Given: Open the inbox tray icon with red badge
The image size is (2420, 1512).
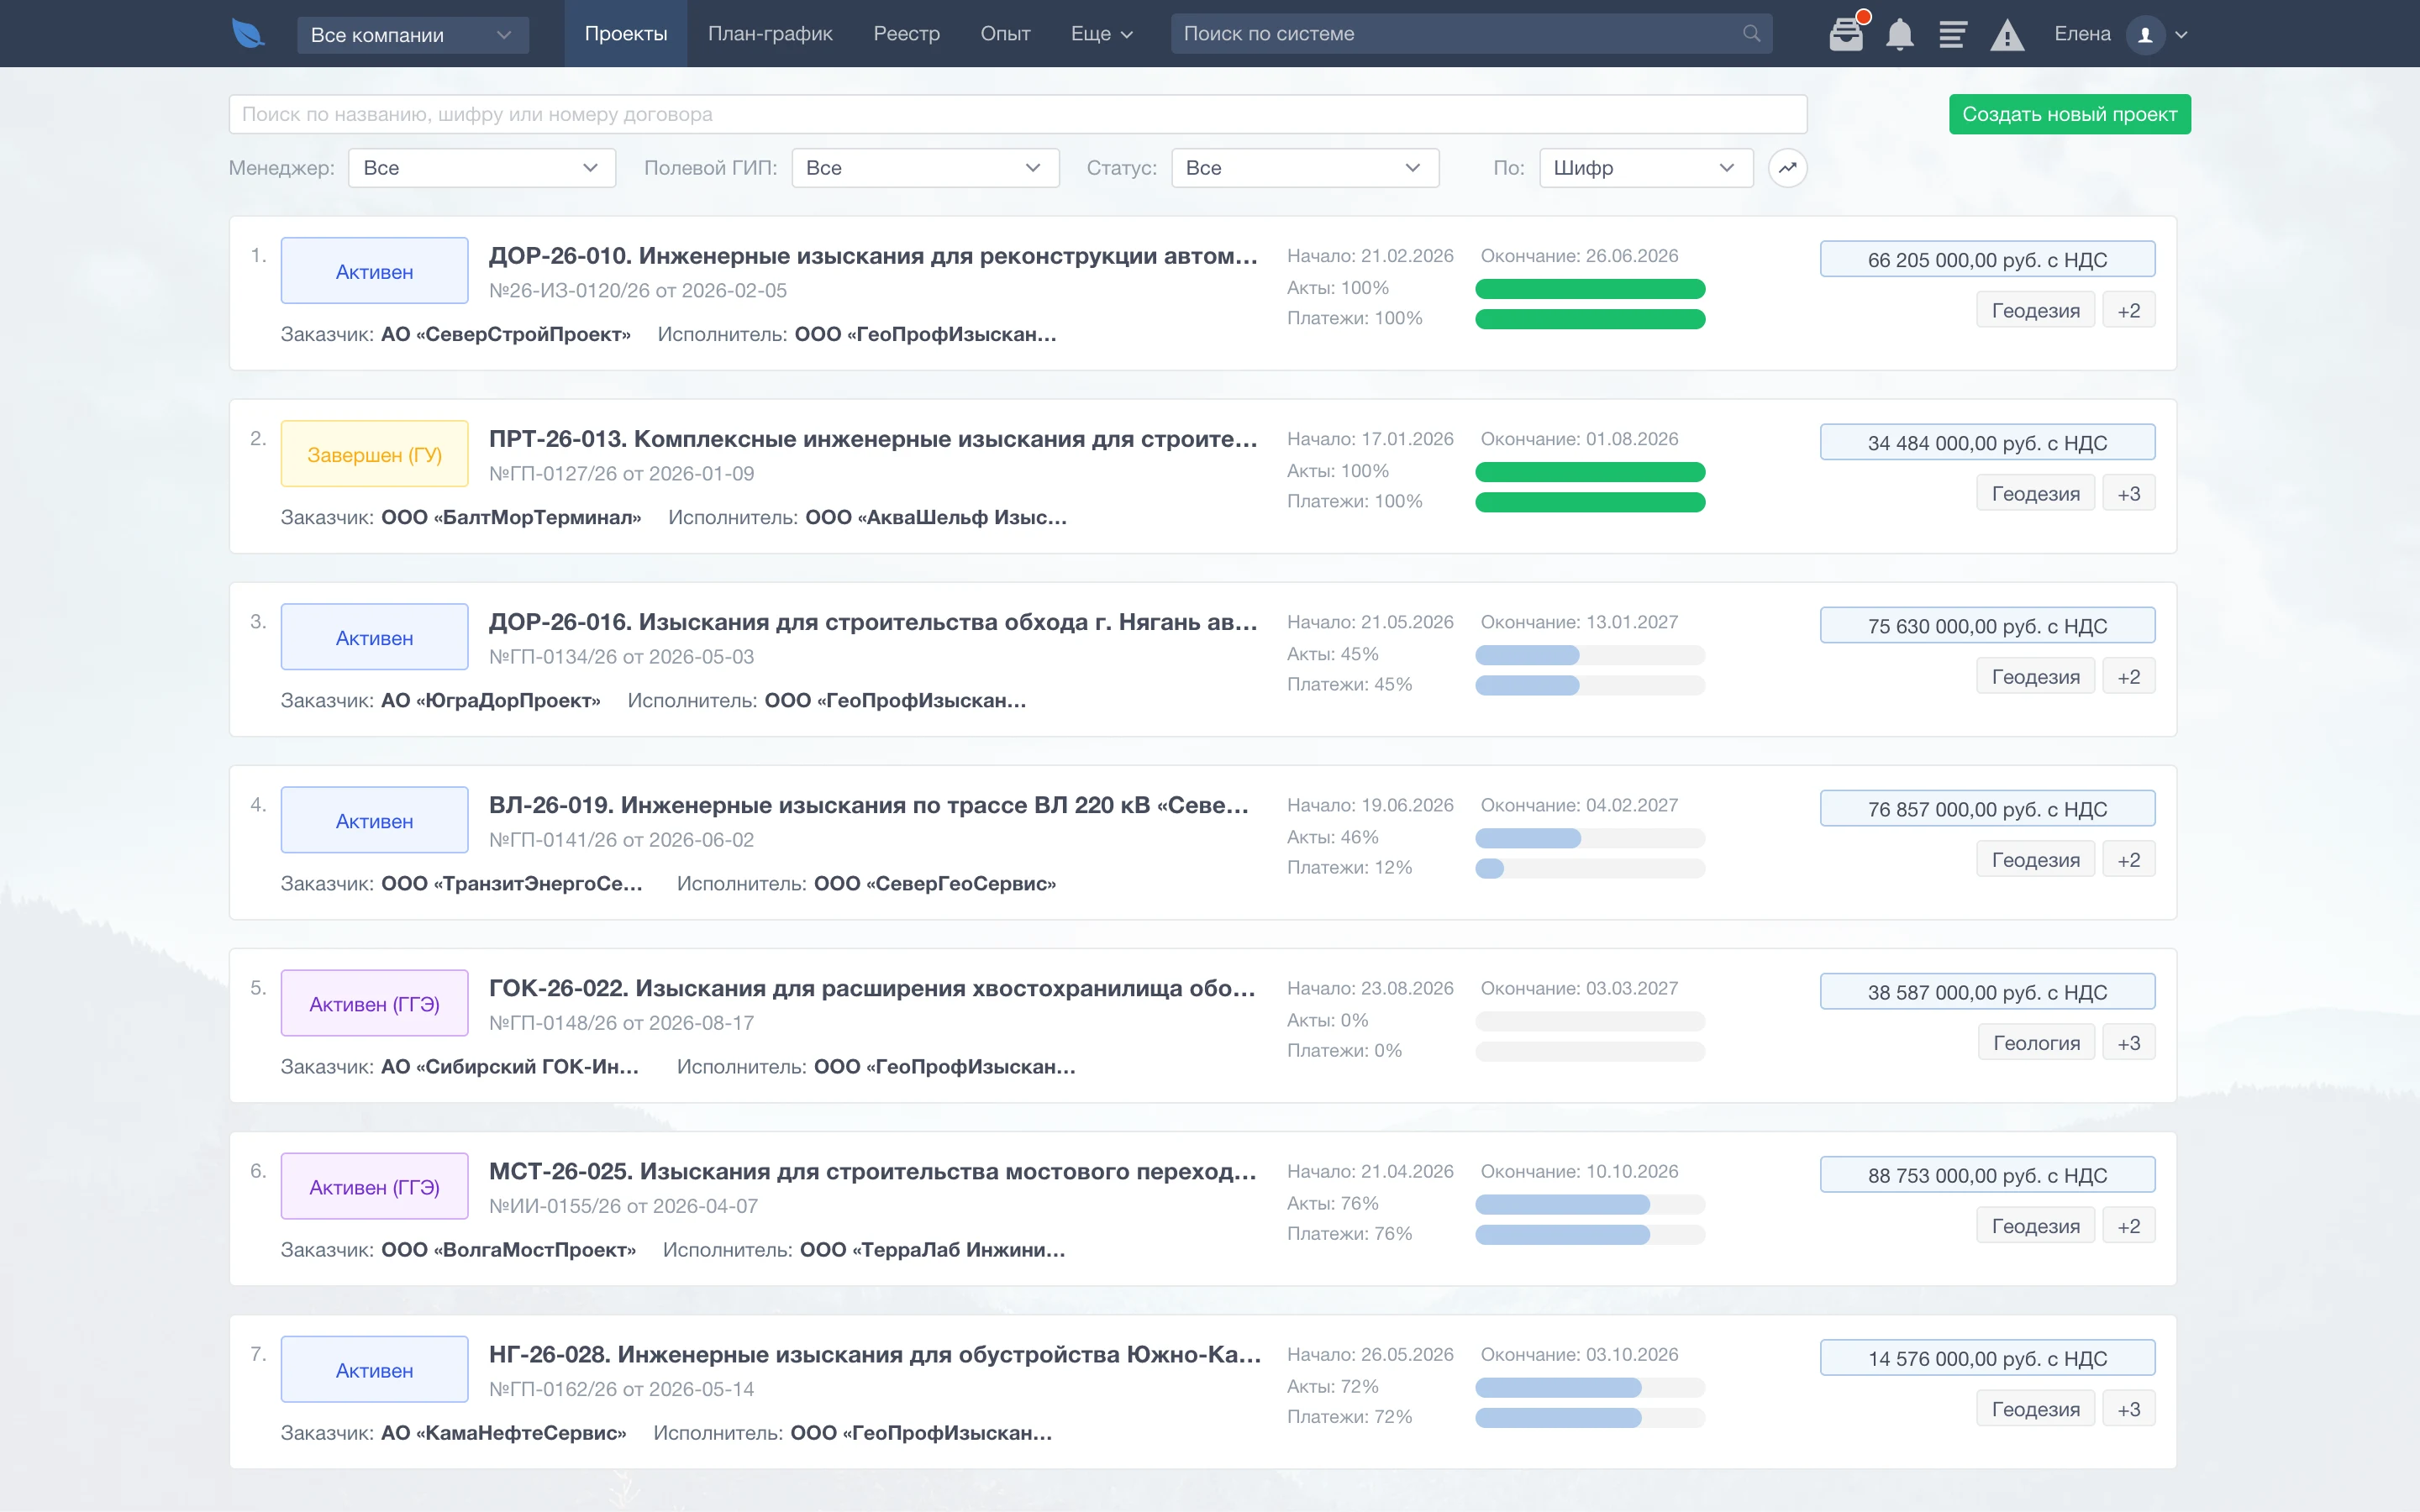Looking at the screenshot, I should point(1847,34).
